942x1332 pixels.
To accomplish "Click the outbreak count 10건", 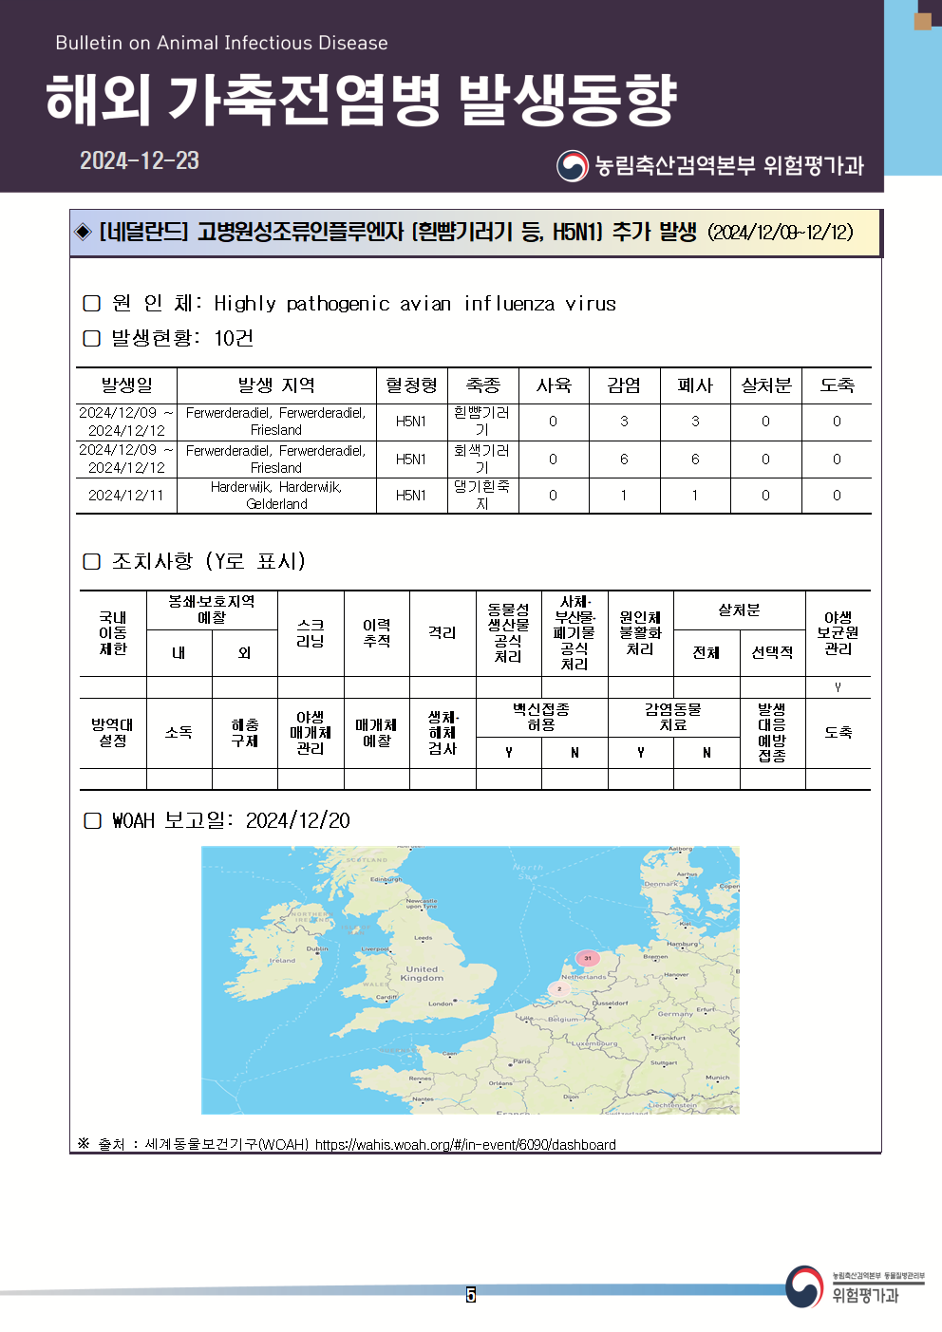I will click(x=234, y=339).
